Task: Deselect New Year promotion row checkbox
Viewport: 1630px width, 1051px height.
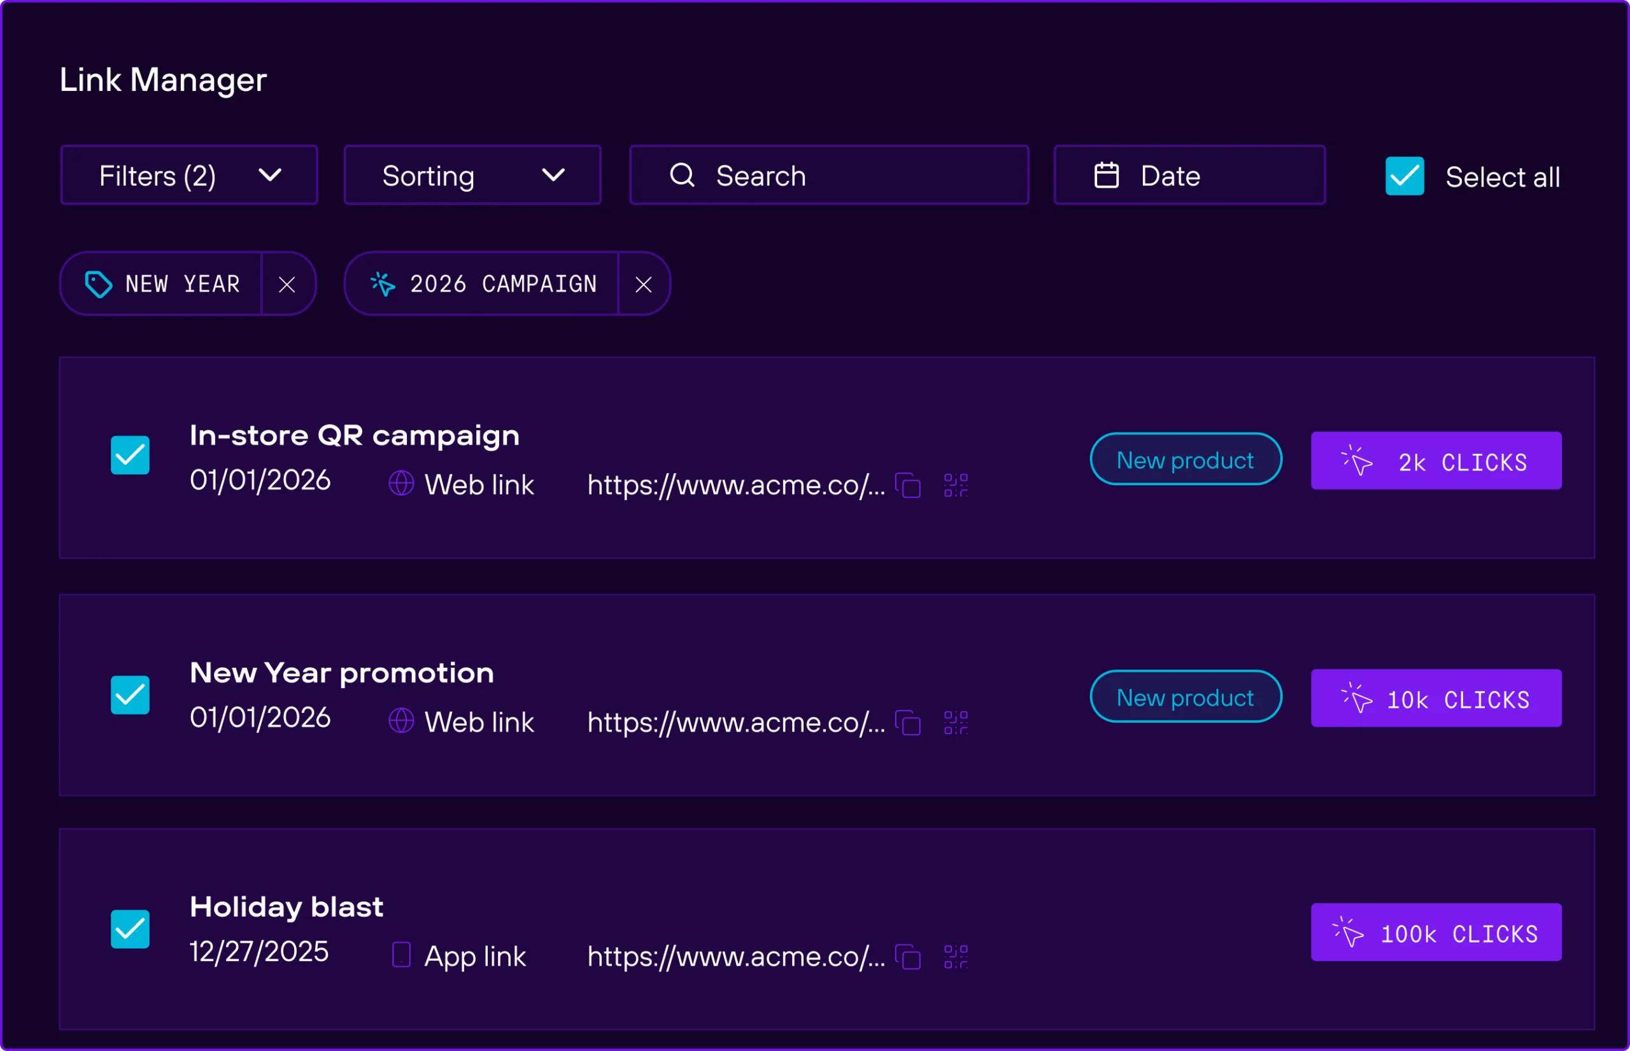Action: click(131, 695)
